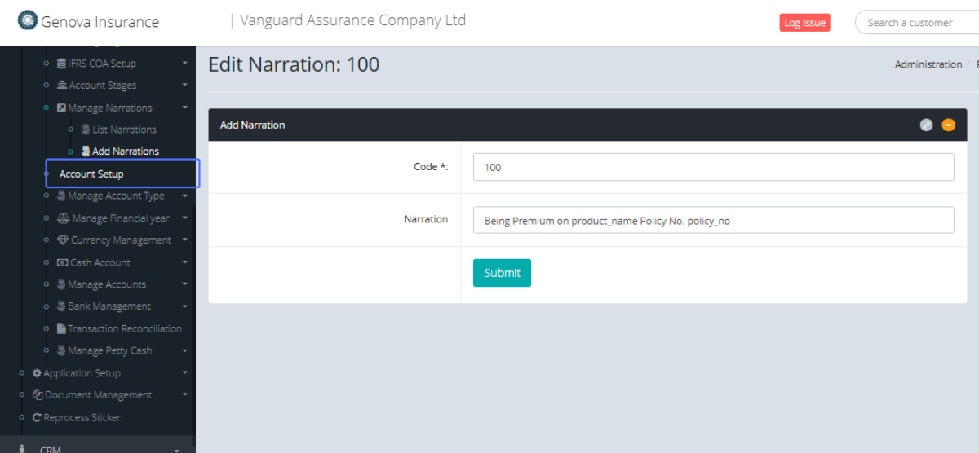Click the Currency Management diamond icon

click(63, 240)
